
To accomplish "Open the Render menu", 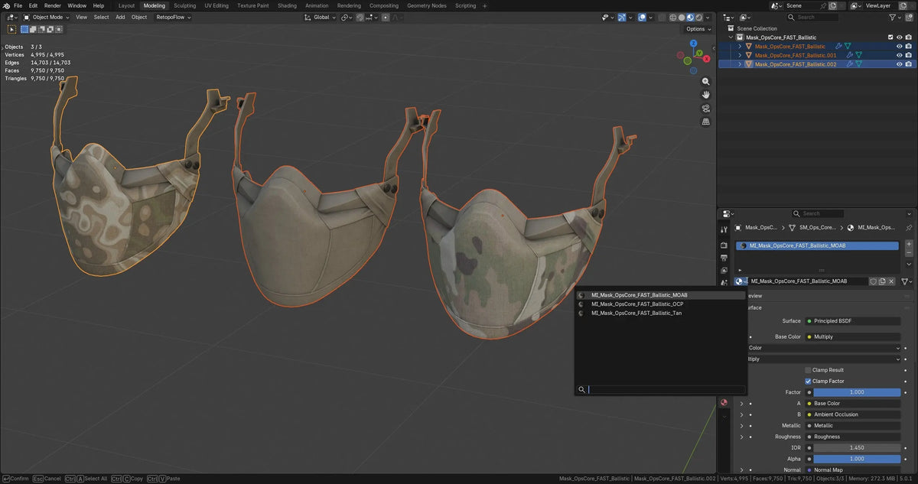I will pyautogui.click(x=52, y=5).
